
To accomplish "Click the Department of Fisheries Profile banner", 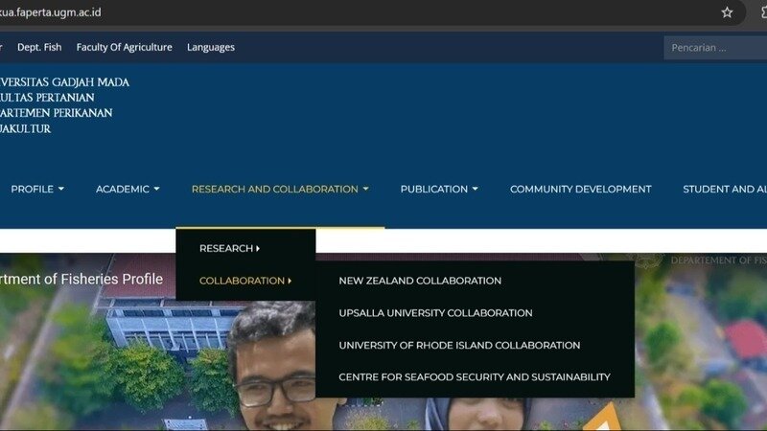I will (81, 280).
